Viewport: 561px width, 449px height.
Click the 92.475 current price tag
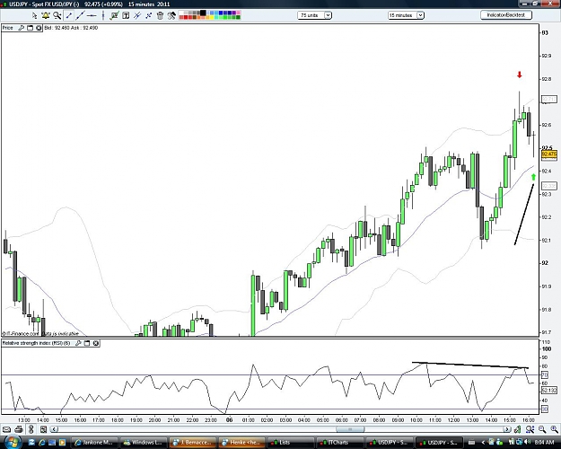point(549,154)
